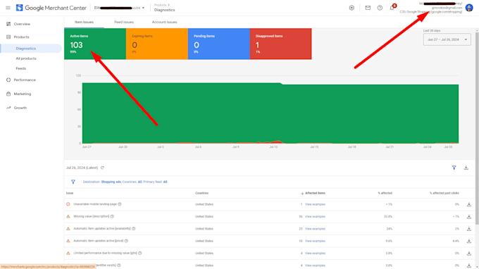Switch to the Item issues tab
The height and width of the screenshot is (269, 479).
point(84,22)
